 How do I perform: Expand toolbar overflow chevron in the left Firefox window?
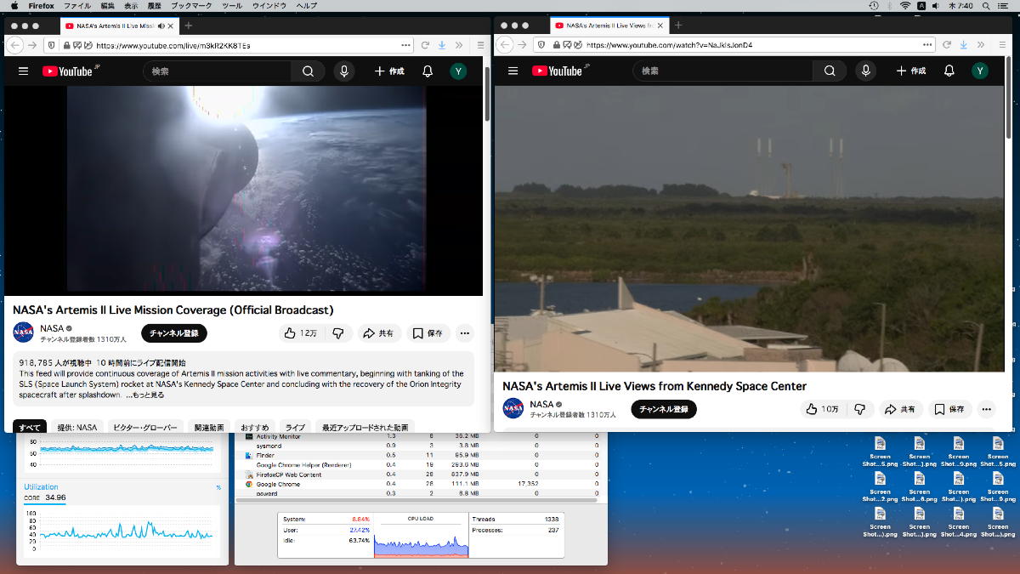[459, 45]
